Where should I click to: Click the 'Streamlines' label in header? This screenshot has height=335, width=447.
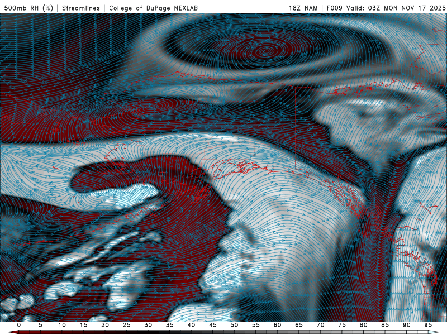coord(81,8)
